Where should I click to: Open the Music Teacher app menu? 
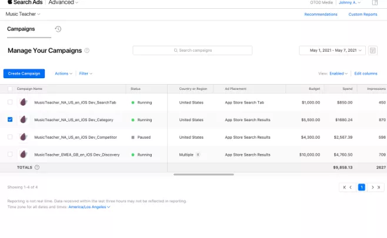(23, 14)
